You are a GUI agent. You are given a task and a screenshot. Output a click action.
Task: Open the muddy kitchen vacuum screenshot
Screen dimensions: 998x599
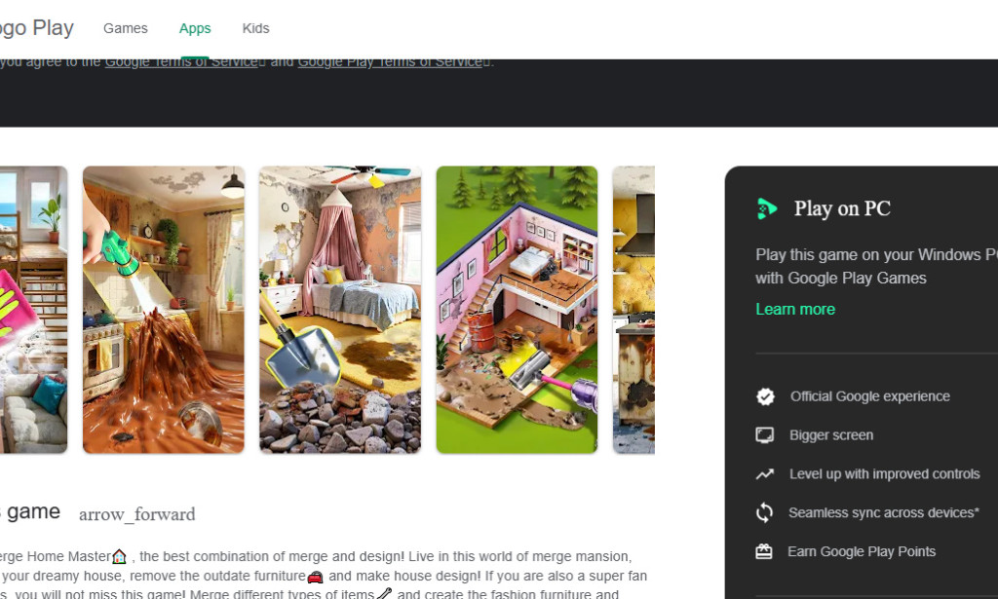point(163,310)
